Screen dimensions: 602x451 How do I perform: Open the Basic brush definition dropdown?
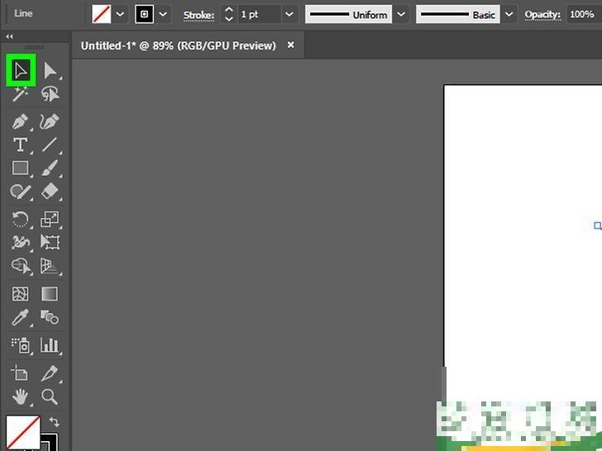pos(509,15)
